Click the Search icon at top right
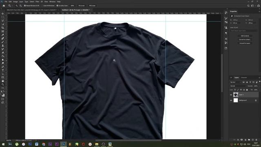This screenshot has width=261, height=147. (248, 6)
